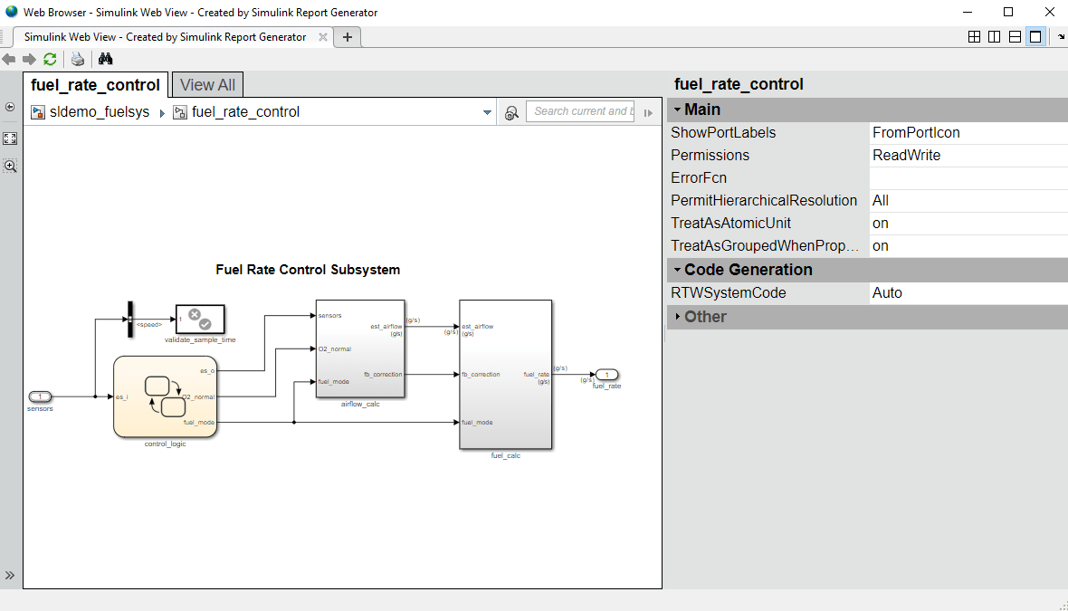Click the empty ErrorFcn value cell
The width and height of the screenshot is (1068, 611).
(968, 177)
